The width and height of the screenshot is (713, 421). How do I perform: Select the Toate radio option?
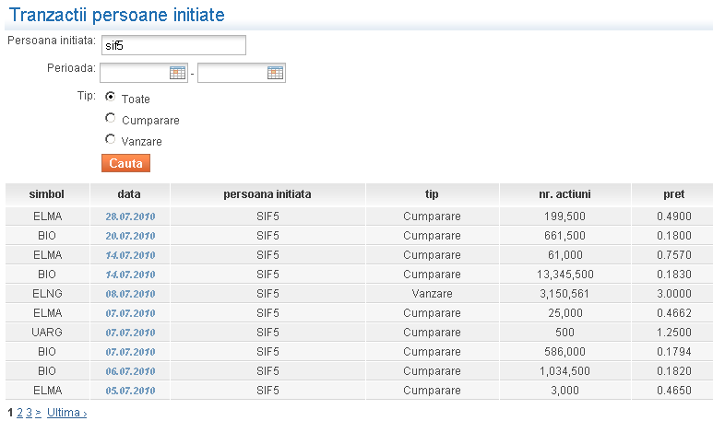pos(110,97)
